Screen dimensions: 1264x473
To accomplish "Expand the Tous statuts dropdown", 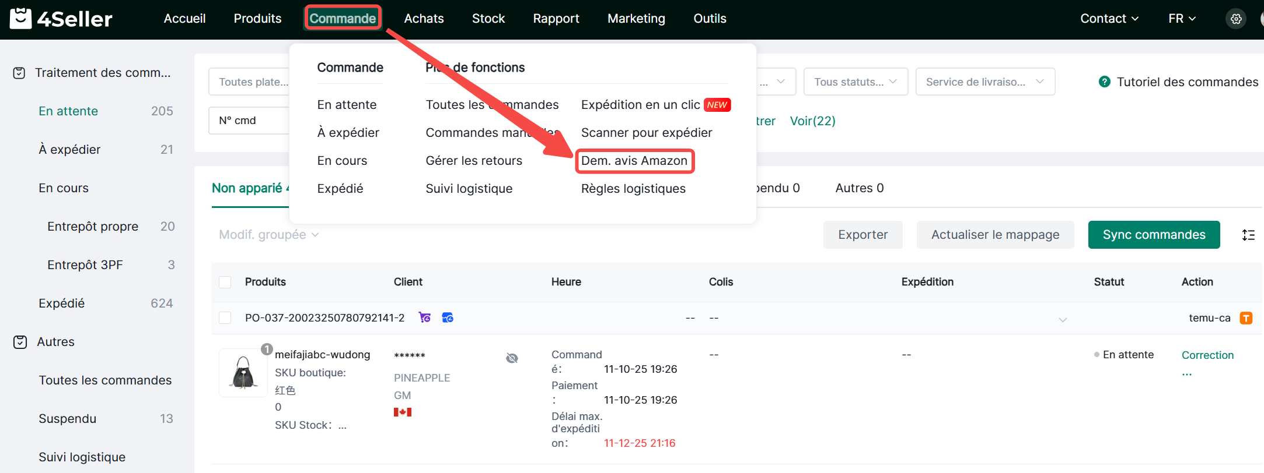I will [855, 82].
